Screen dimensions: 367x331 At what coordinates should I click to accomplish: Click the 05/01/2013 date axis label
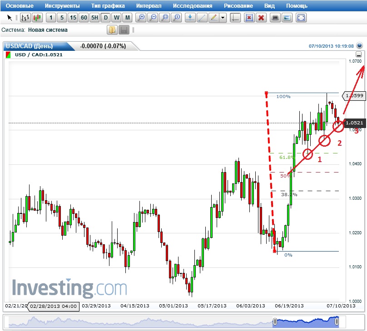[x=174, y=306]
